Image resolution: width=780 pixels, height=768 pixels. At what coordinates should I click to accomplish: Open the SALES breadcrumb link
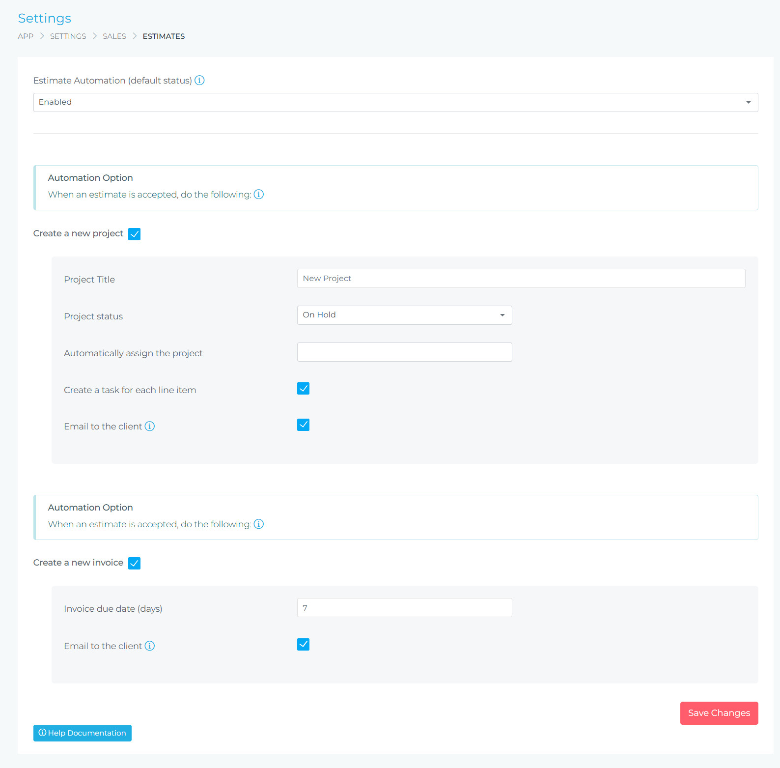pos(114,36)
